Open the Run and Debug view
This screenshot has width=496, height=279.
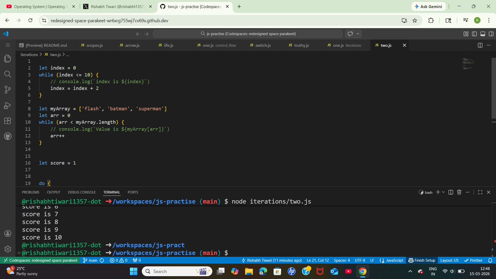coord(7,105)
